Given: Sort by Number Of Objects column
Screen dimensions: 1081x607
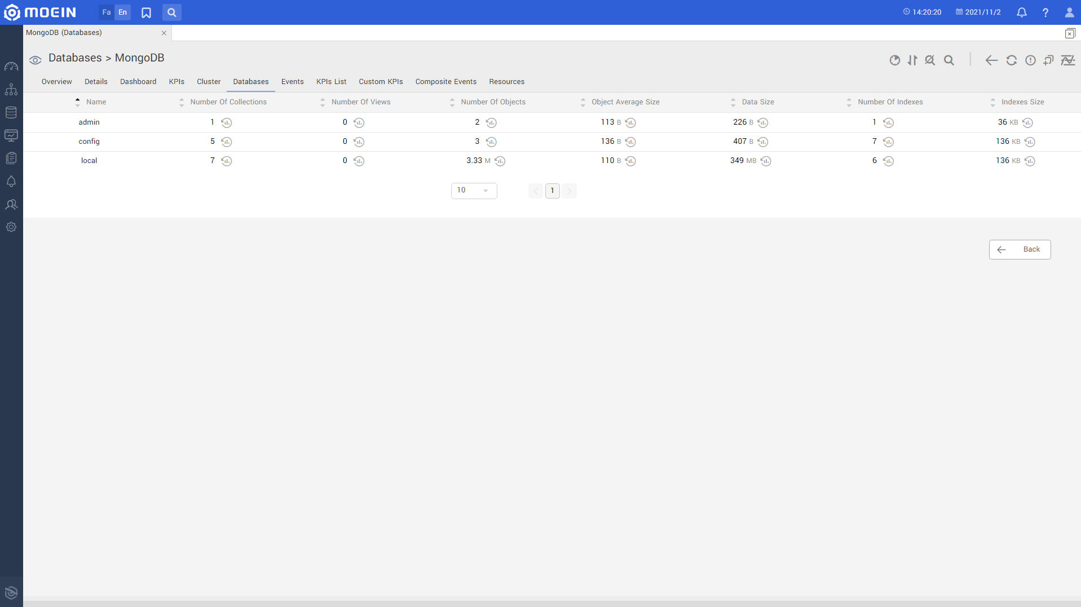Looking at the screenshot, I should click(493, 102).
